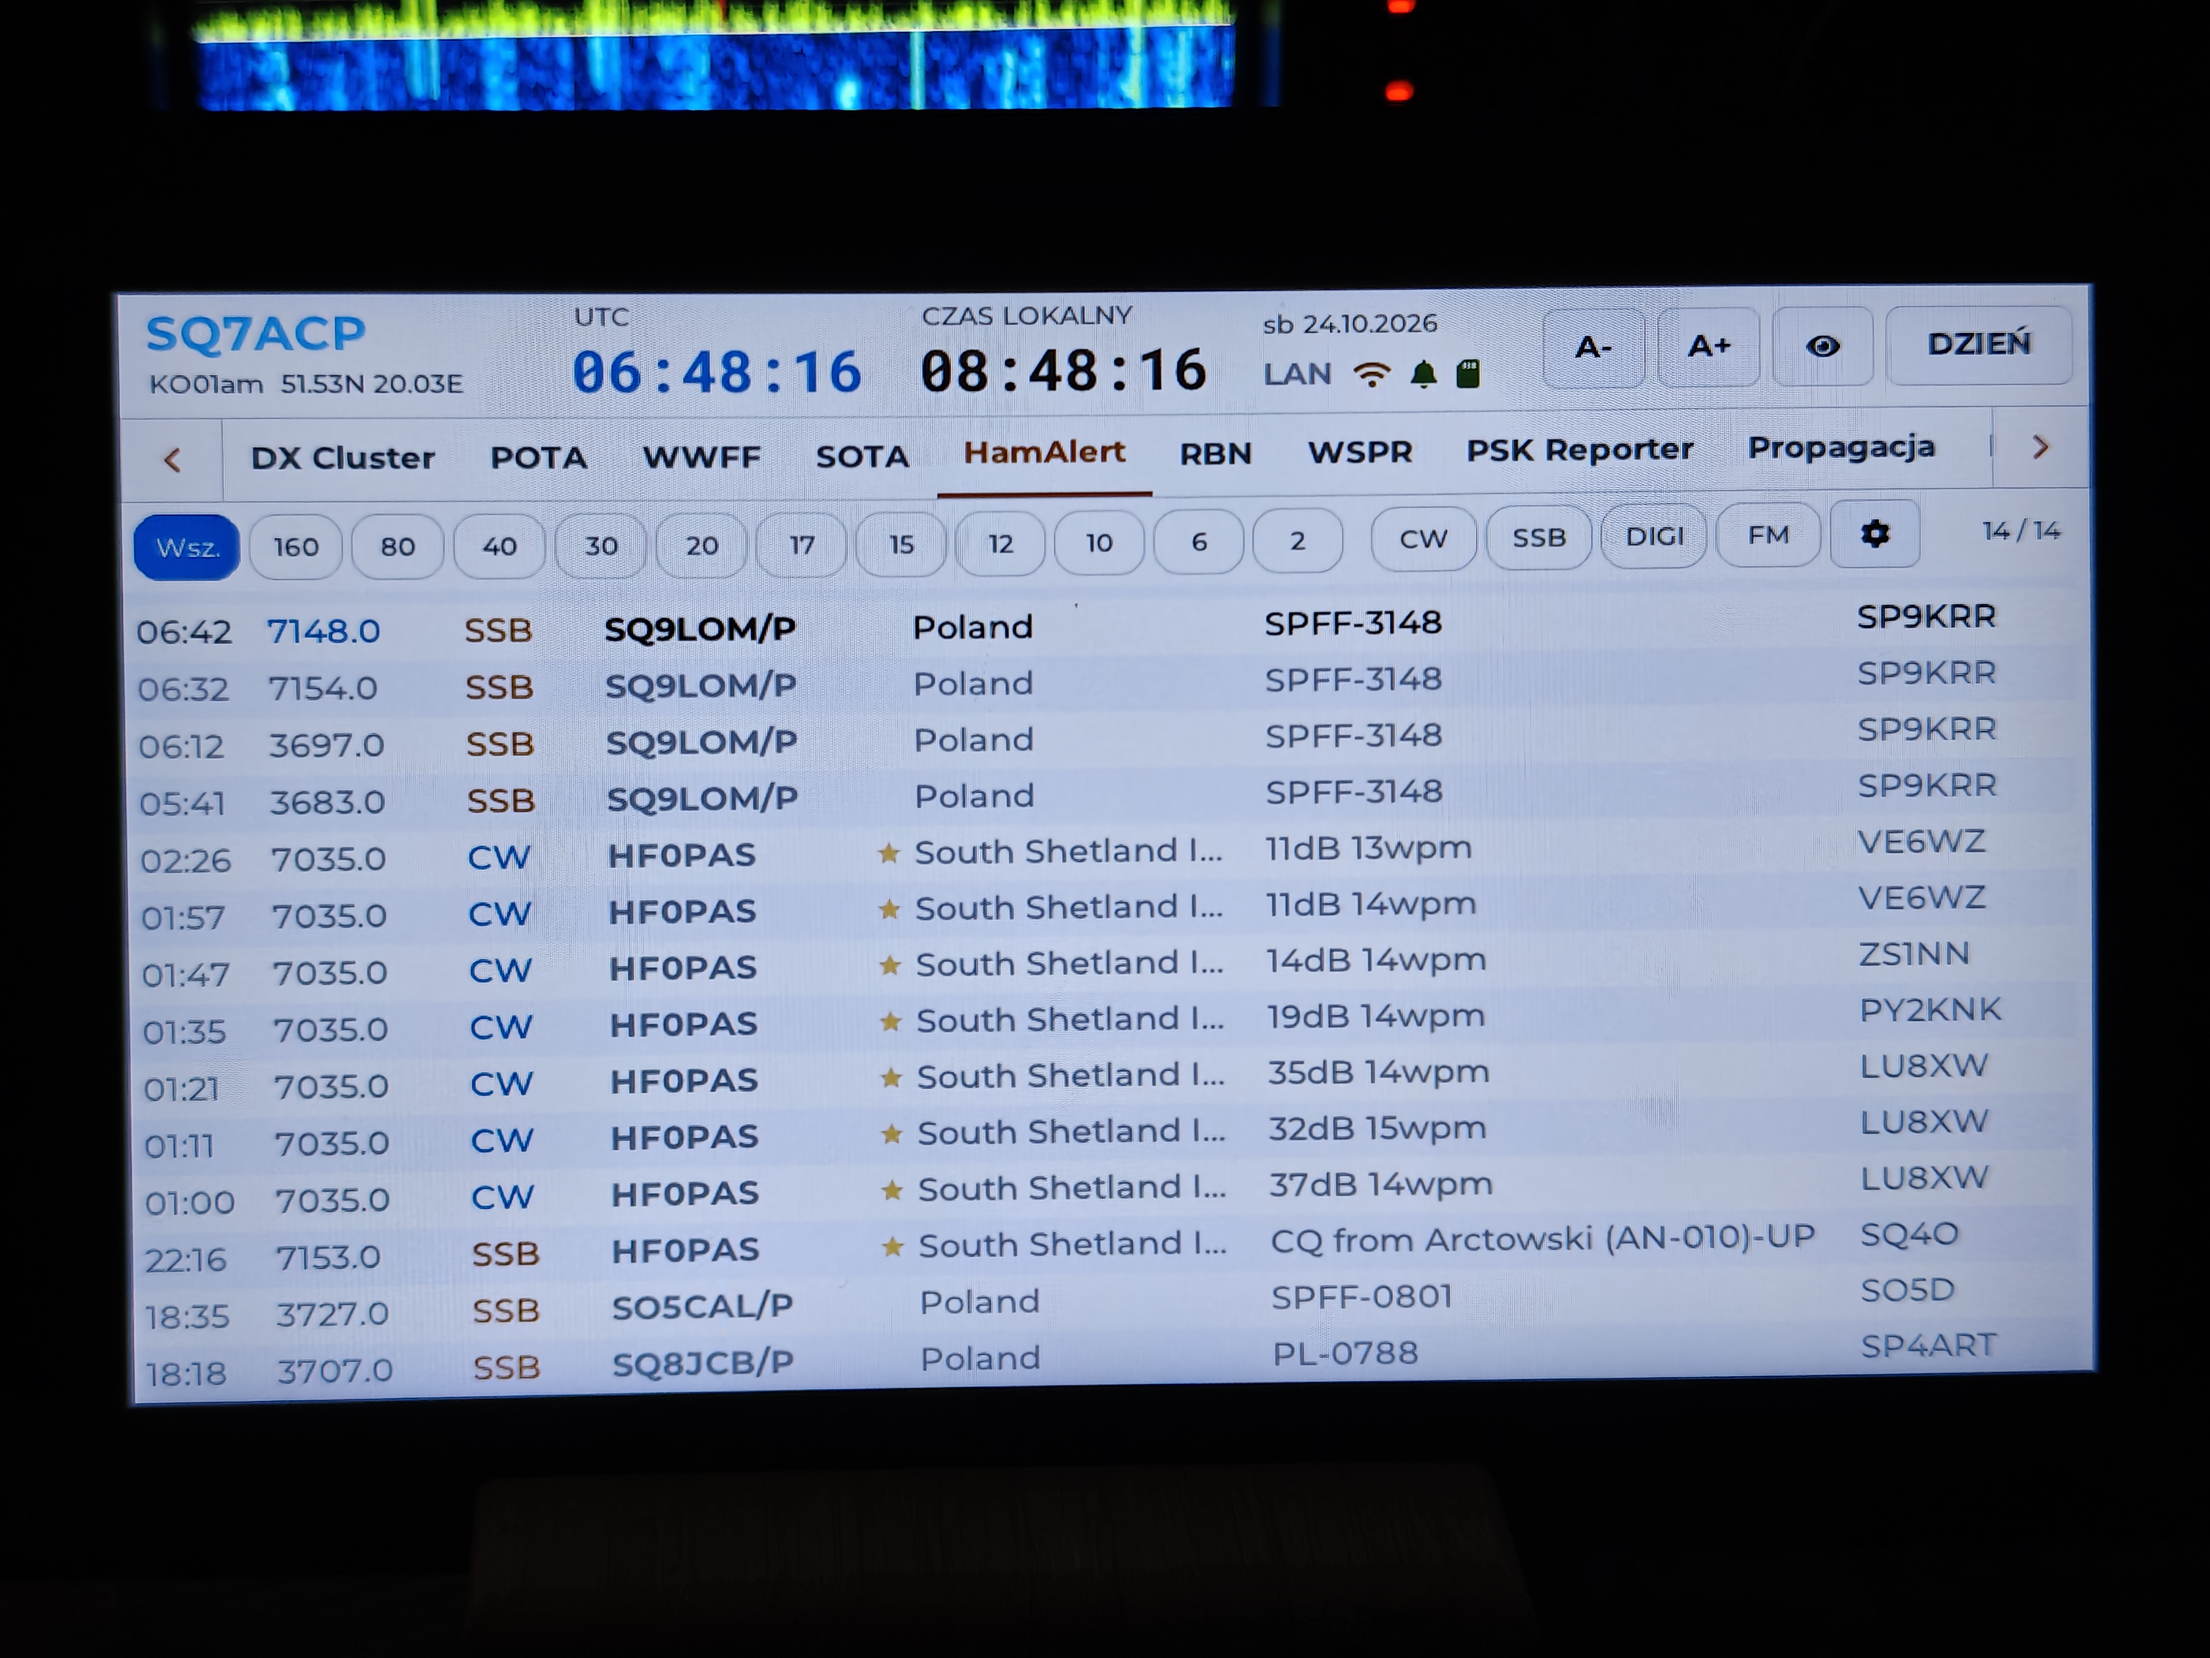
Task: Click the SQ7ACP callsign header
Action: coord(256,334)
